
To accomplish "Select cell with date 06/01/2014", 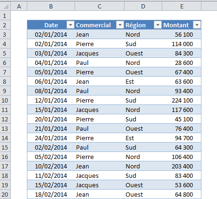I will (x=51, y=81).
